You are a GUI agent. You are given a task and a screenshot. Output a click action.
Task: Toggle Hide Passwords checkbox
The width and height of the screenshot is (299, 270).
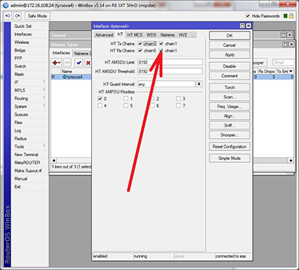tap(247, 16)
